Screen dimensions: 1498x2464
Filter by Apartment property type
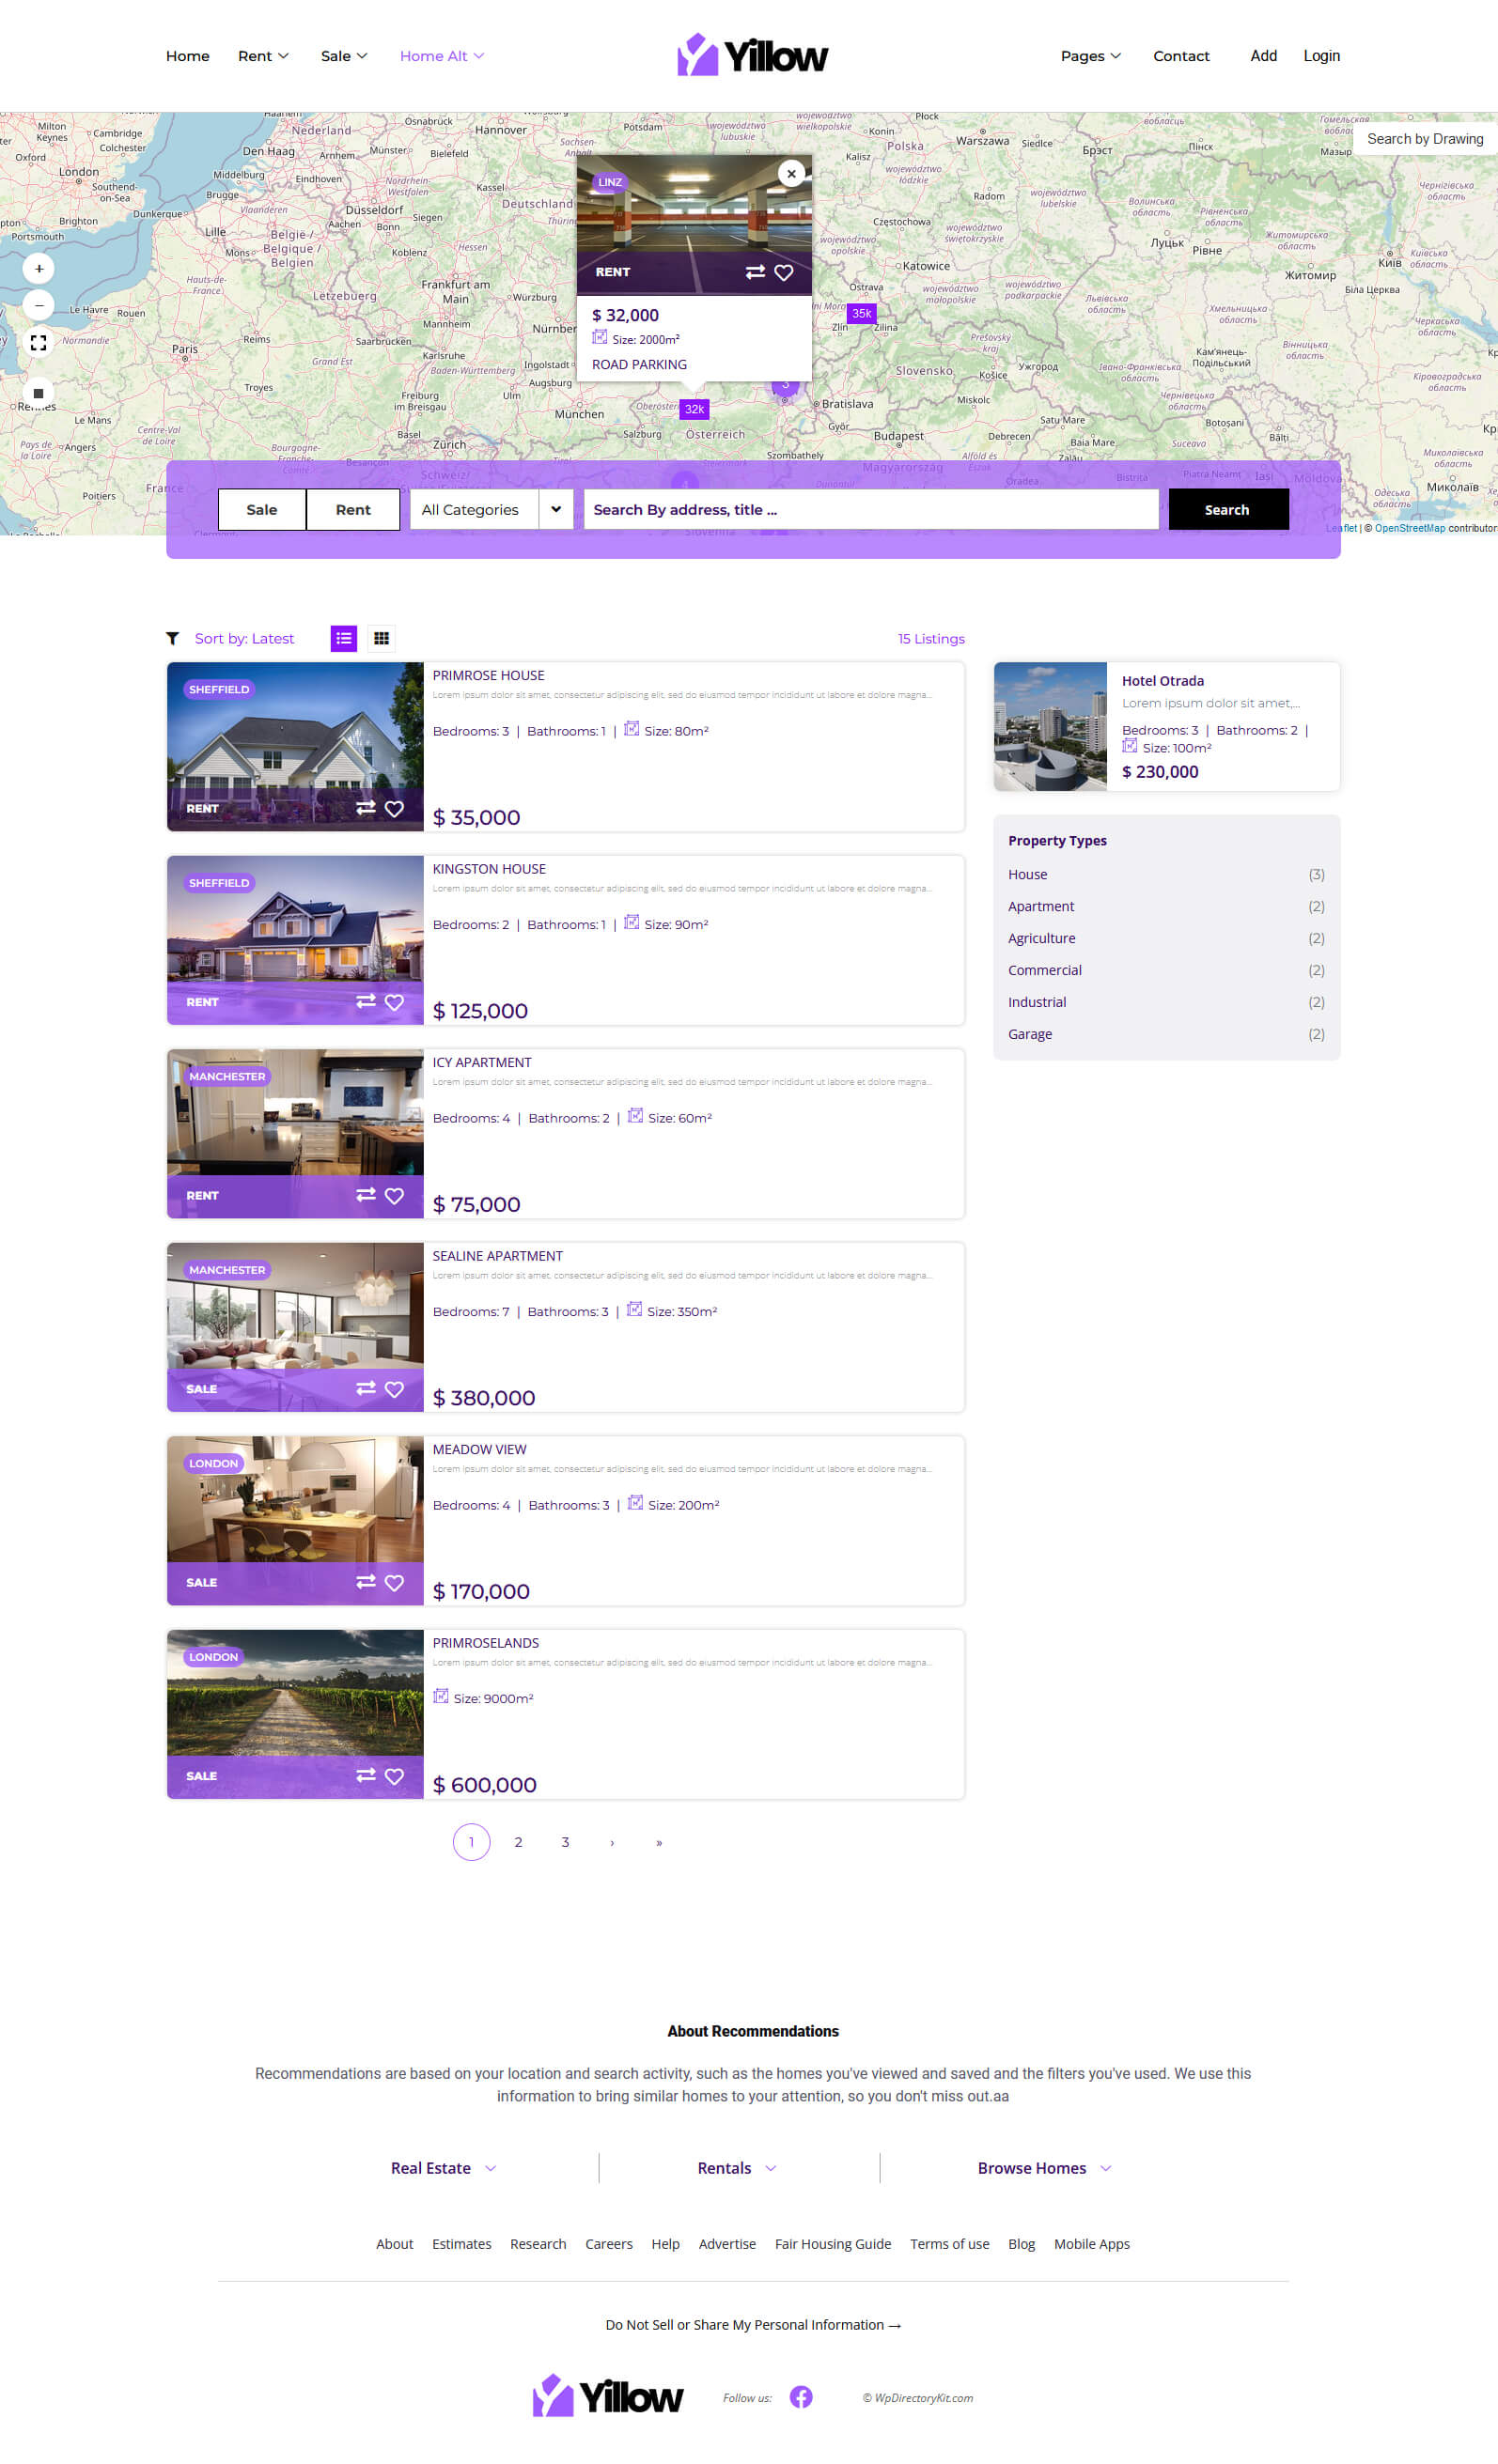(x=1040, y=906)
